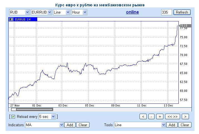The height and width of the screenshot is (134, 199).
Task: Clear the drawing tools
Action: 185,125
